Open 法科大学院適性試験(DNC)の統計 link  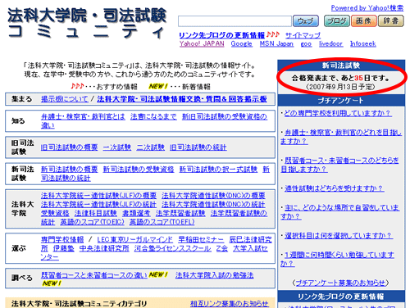[x=213, y=204]
